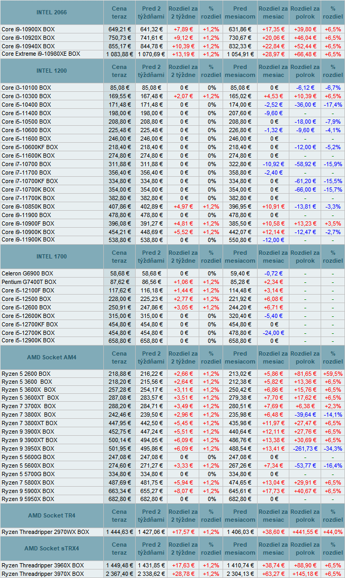The height and width of the screenshot is (578, 345).
Task: Click the Core i7-10700 BOX row name
Action: pos(26,164)
